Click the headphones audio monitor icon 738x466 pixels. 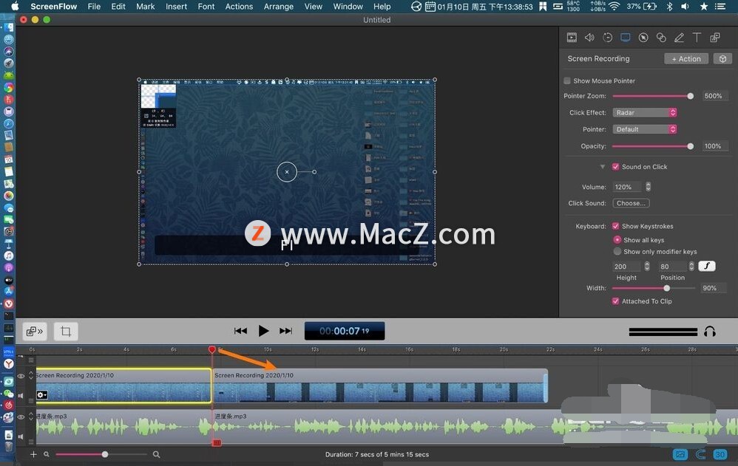pos(709,332)
